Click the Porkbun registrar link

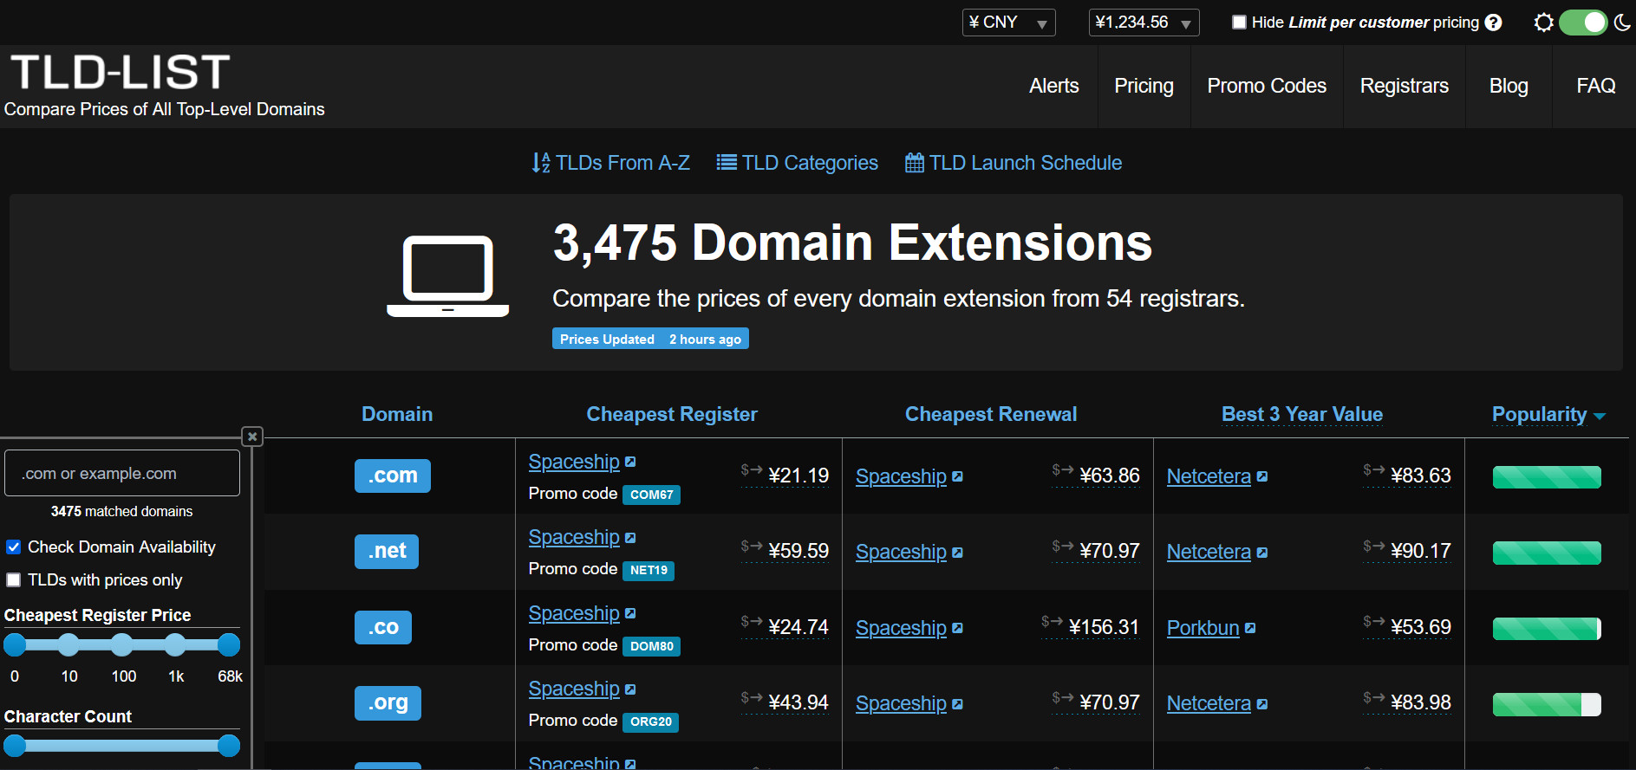(1203, 628)
